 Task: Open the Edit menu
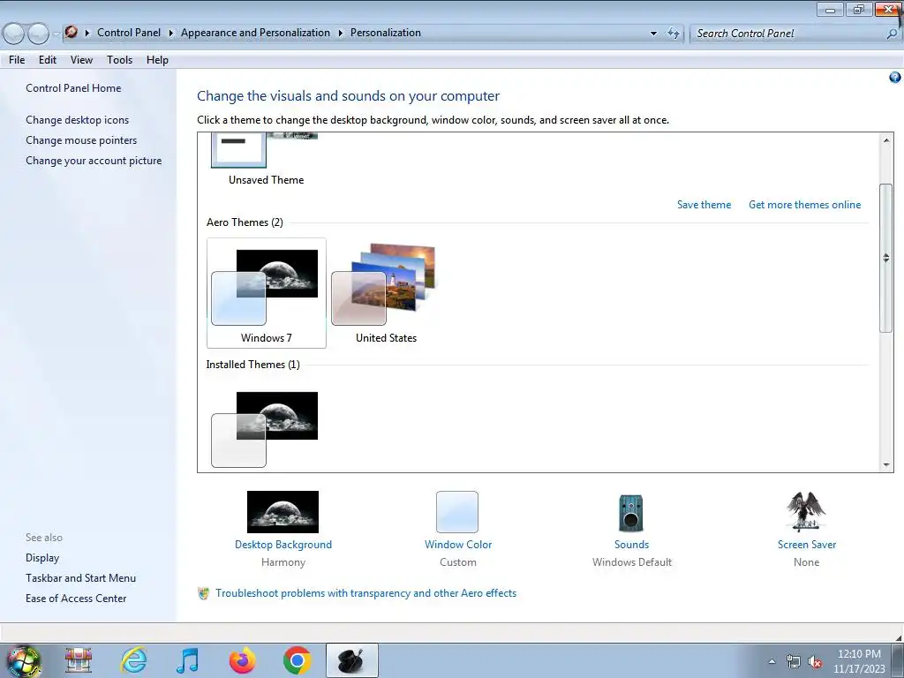pos(48,60)
